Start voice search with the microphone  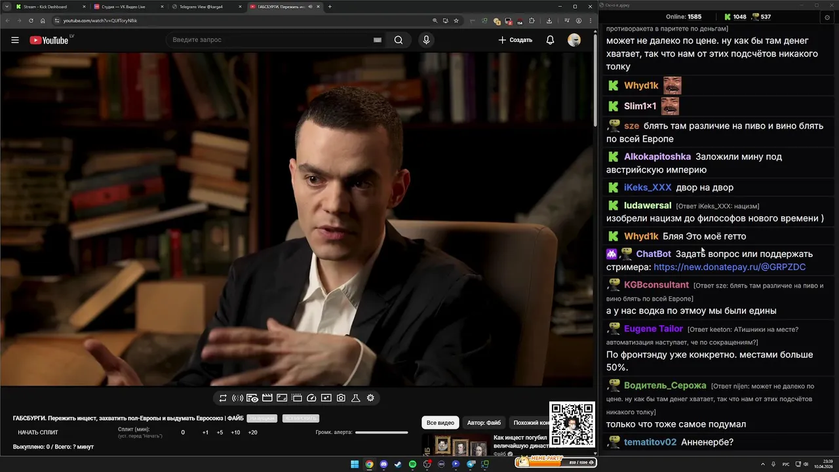pyautogui.click(x=426, y=40)
